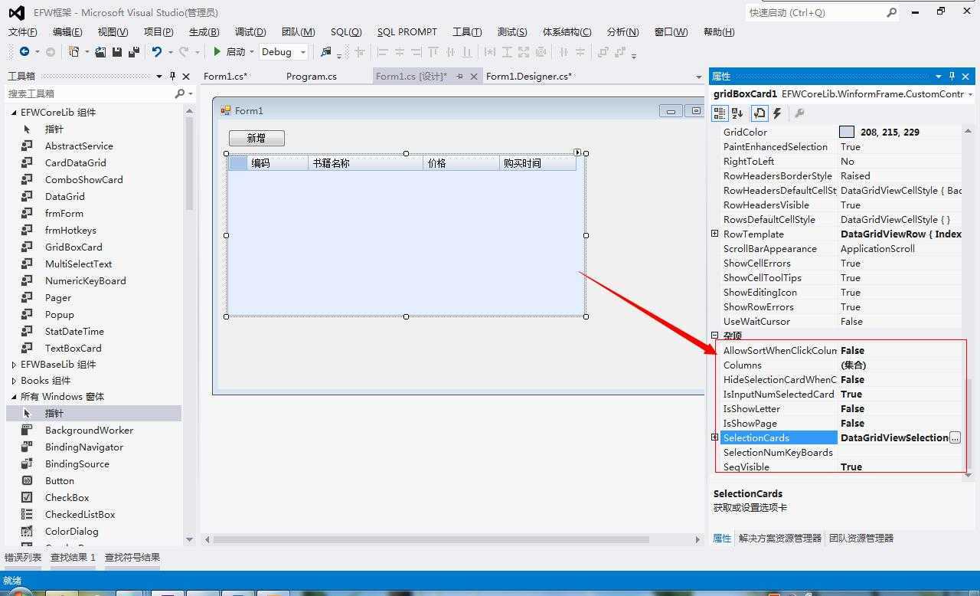Click the find in files toolbar icon

[325, 51]
